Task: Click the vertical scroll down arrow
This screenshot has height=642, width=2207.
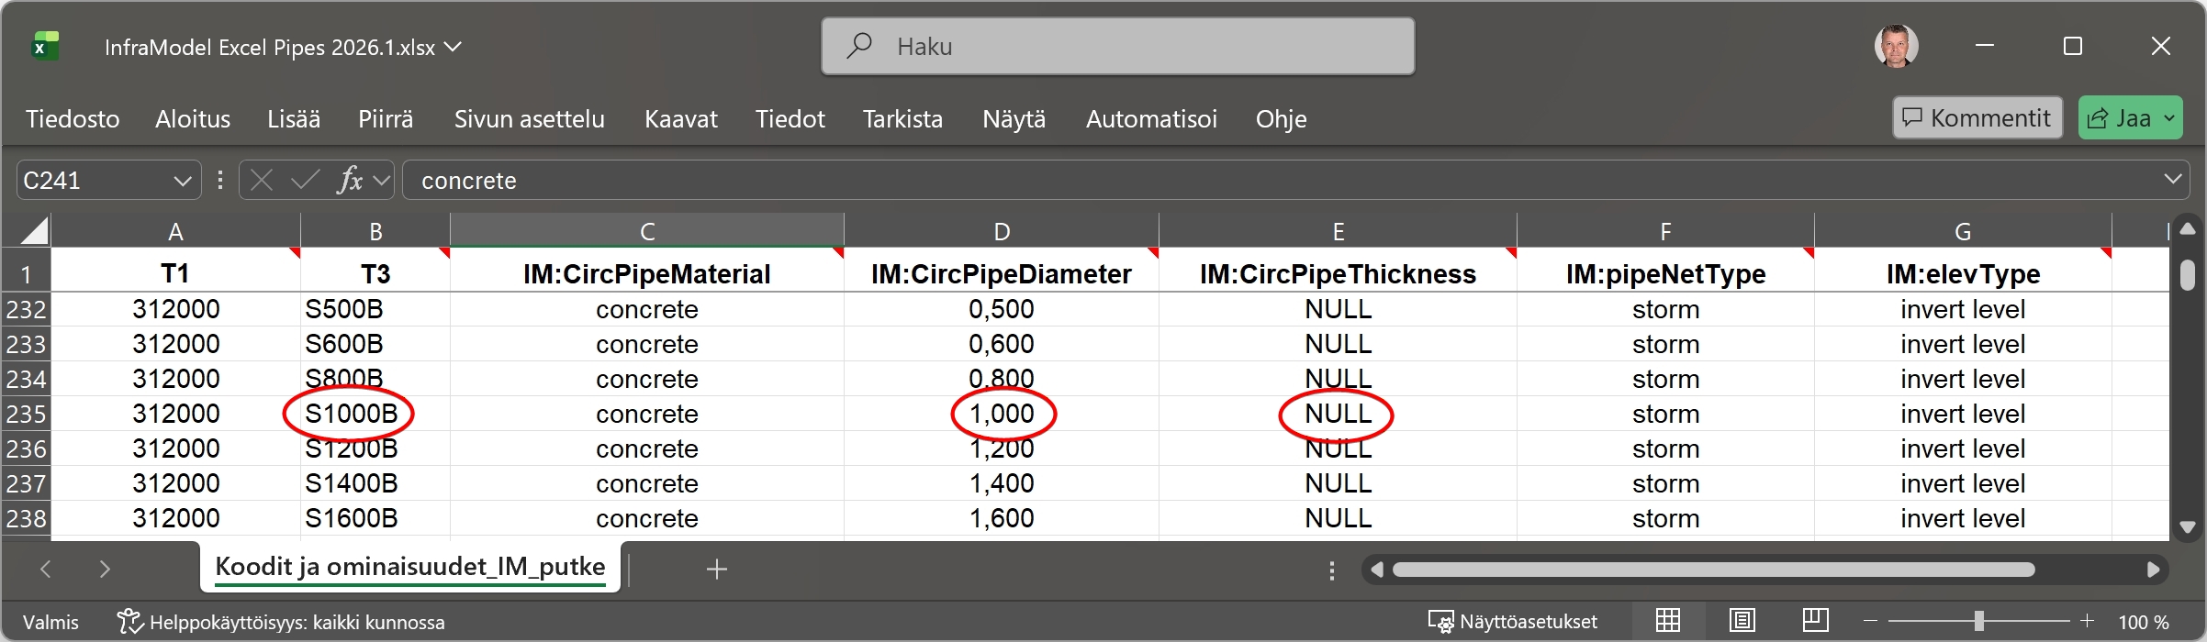Action: 2188,527
